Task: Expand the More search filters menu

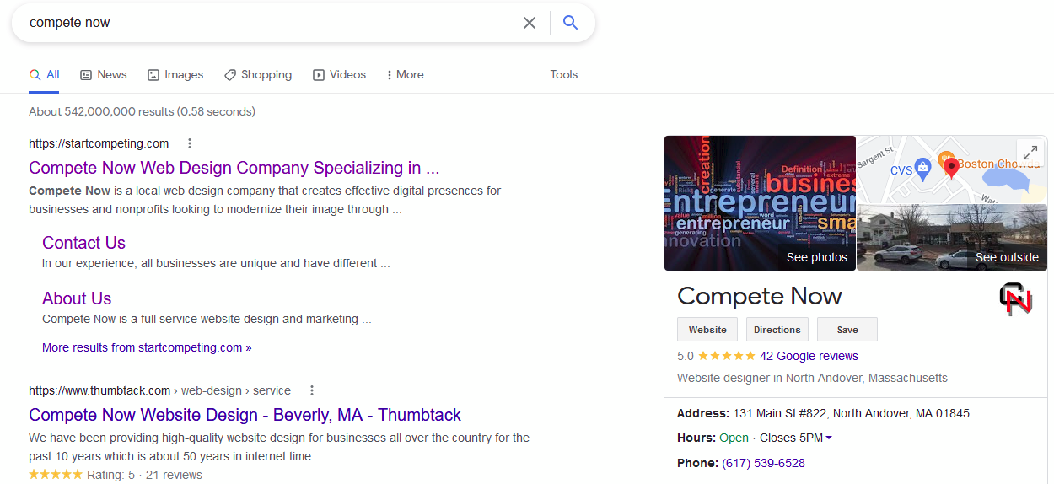Action: (x=405, y=74)
